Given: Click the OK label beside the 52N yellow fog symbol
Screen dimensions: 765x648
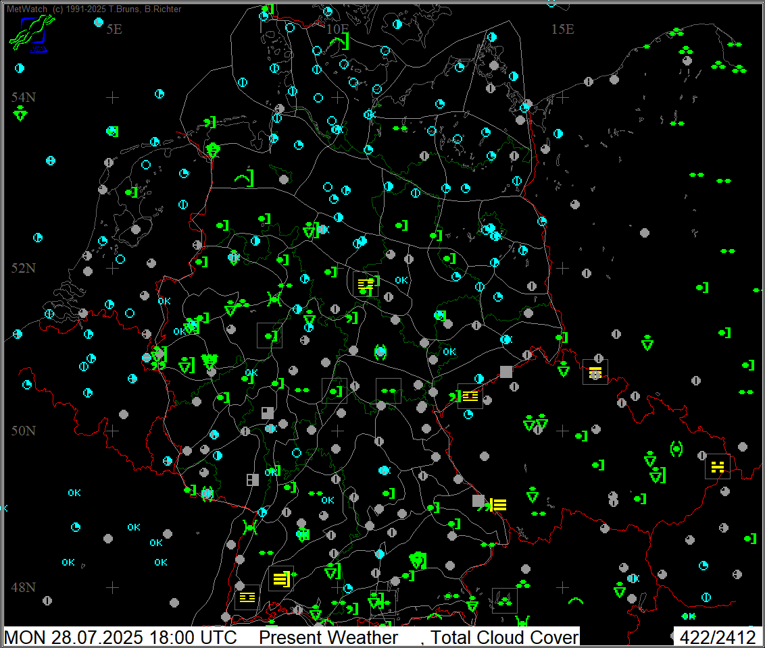Looking at the screenshot, I should pos(401,280).
